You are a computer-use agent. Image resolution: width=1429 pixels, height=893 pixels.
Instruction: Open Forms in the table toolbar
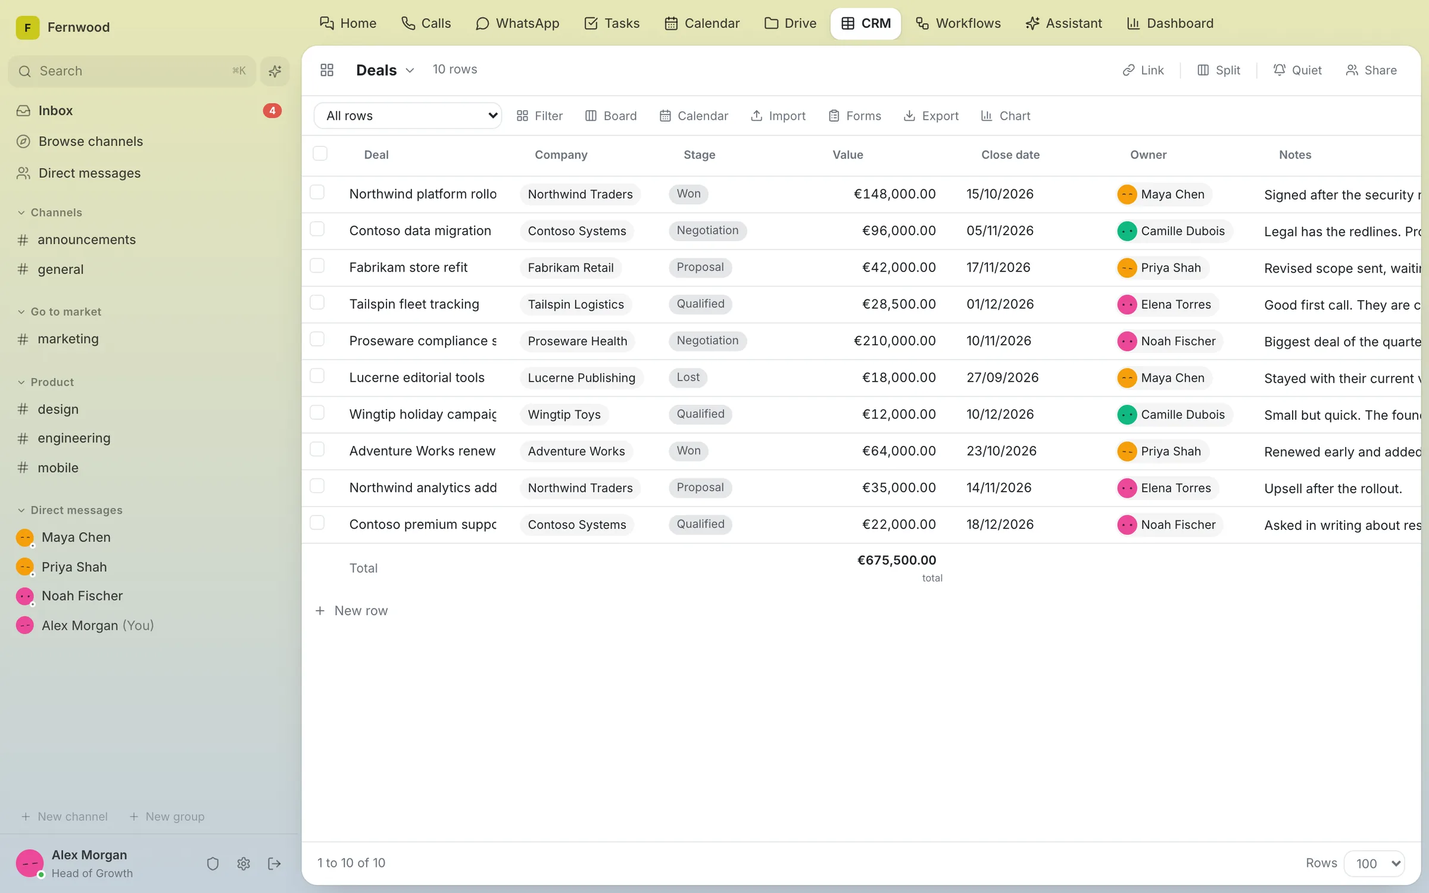pos(854,115)
